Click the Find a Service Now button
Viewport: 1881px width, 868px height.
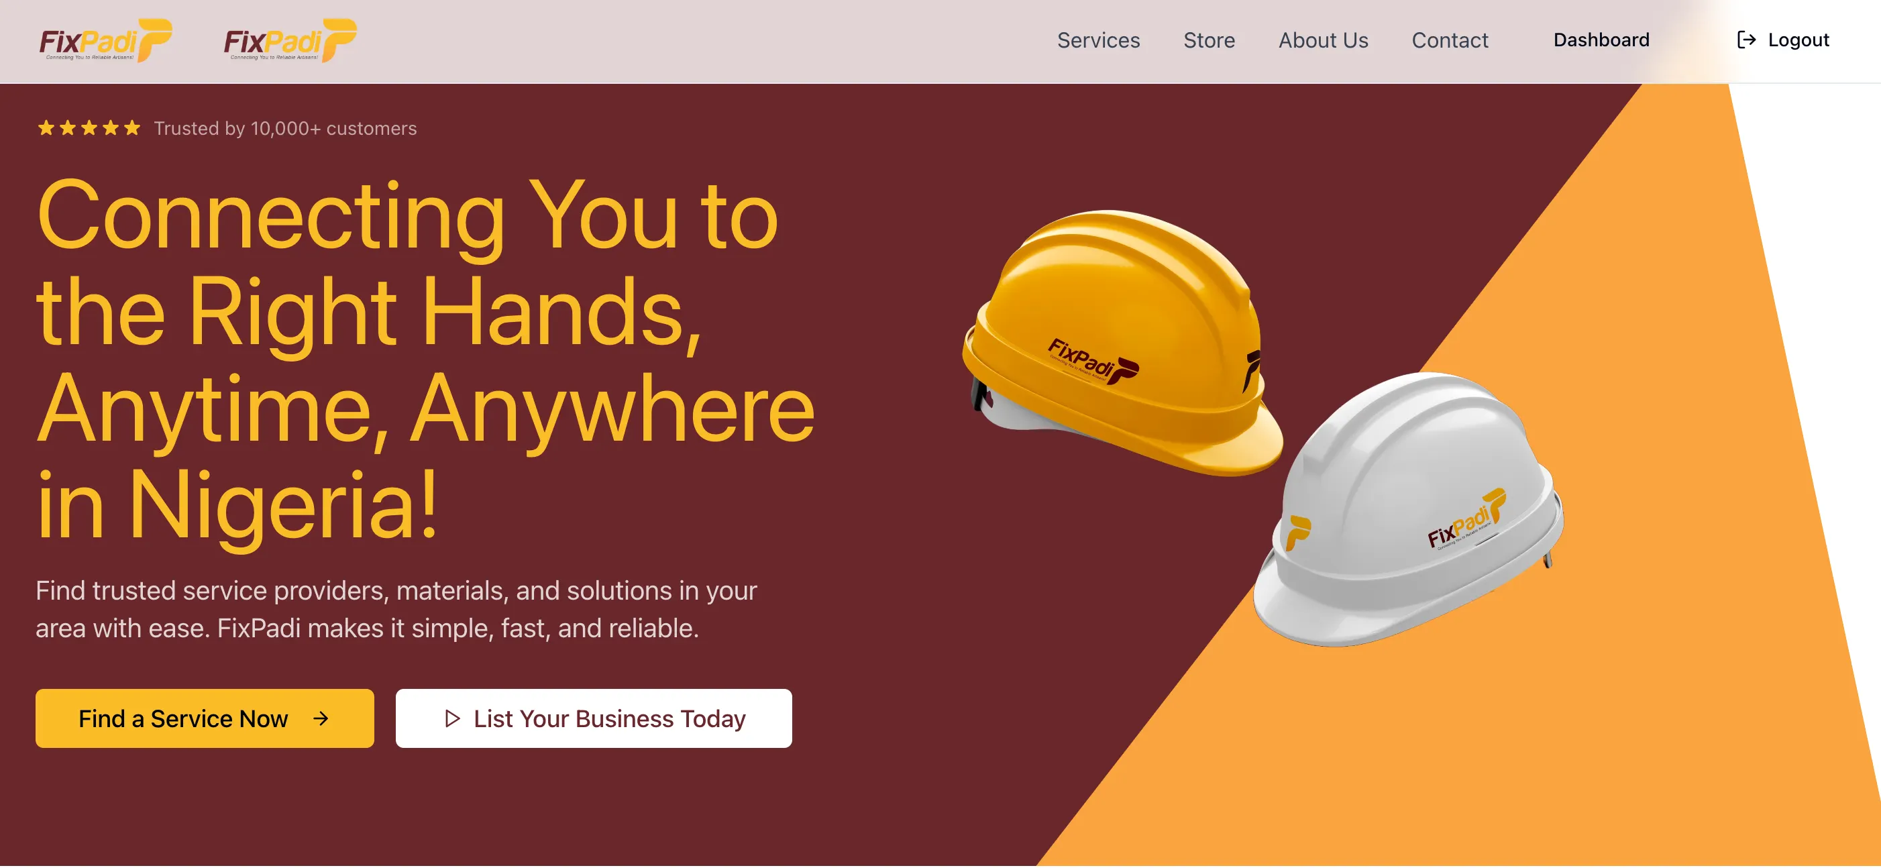pyautogui.click(x=205, y=719)
